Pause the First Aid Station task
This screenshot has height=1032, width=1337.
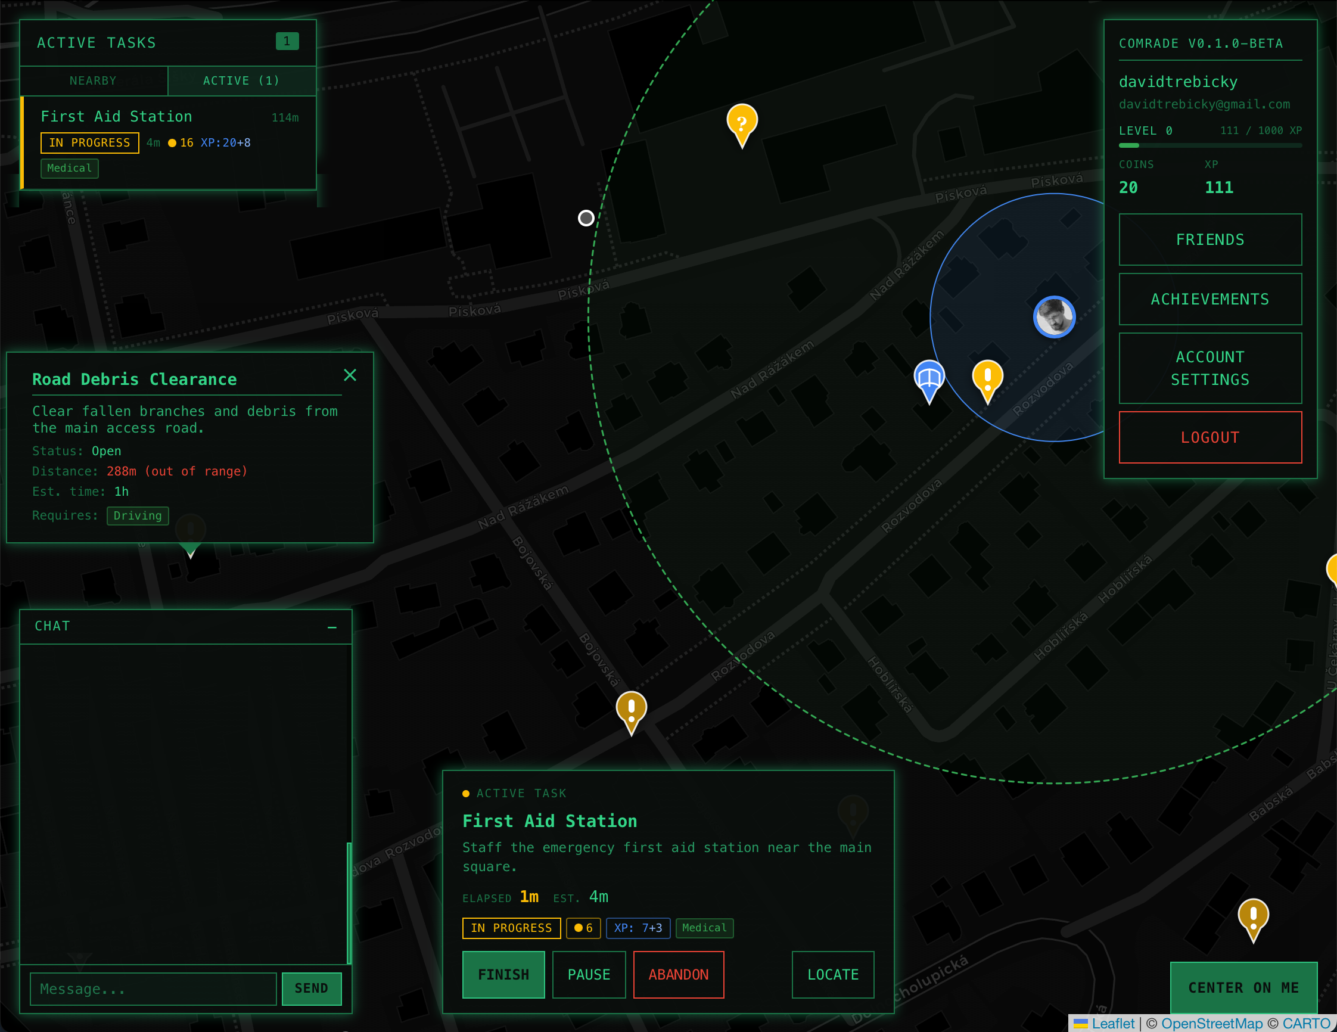tap(588, 974)
